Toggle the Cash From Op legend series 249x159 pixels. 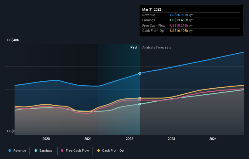[110, 151]
